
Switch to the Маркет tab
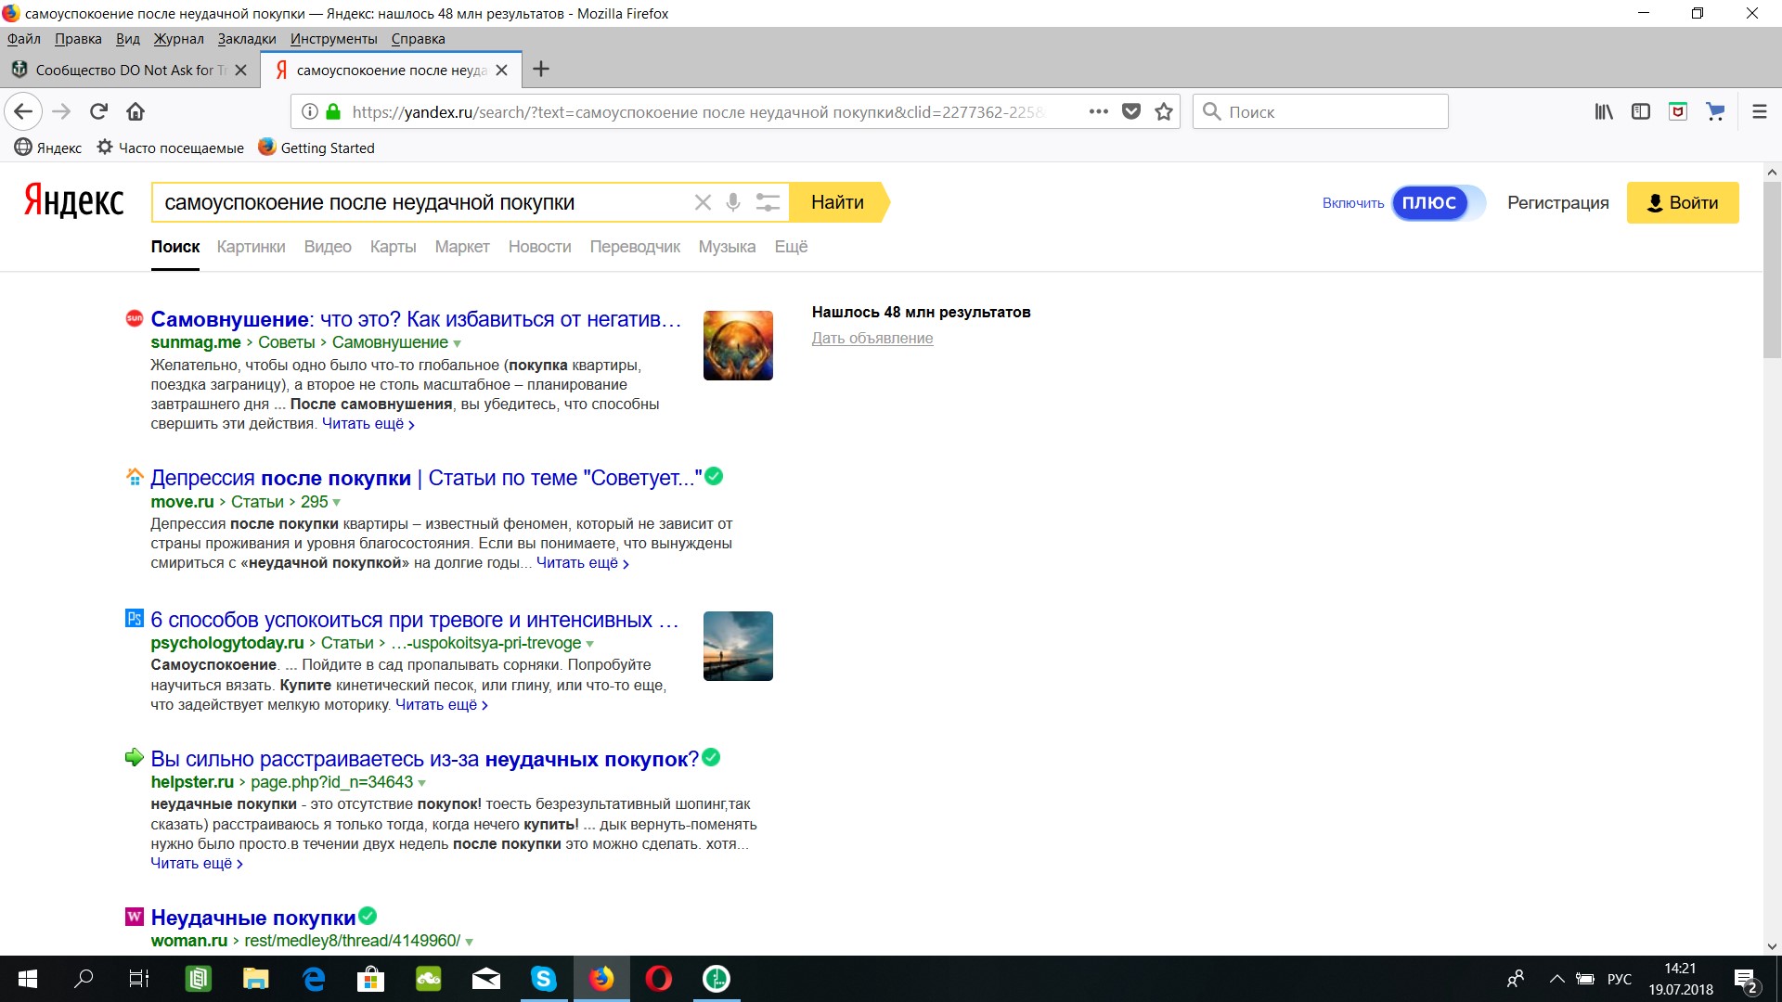pos(461,247)
